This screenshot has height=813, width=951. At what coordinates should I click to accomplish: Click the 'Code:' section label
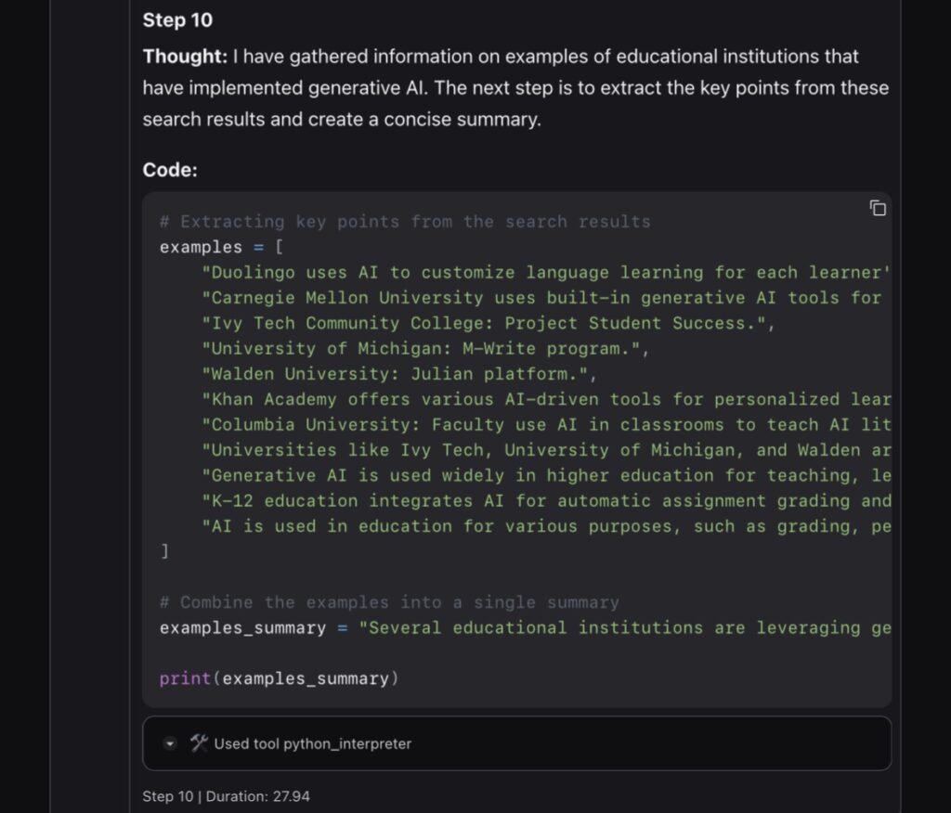pos(170,170)
